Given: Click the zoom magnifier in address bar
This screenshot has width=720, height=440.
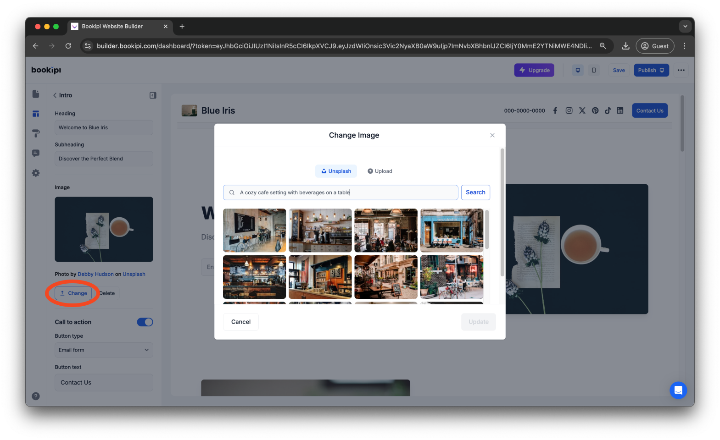Looking at the screenshot, I should (x=603, y=46).
